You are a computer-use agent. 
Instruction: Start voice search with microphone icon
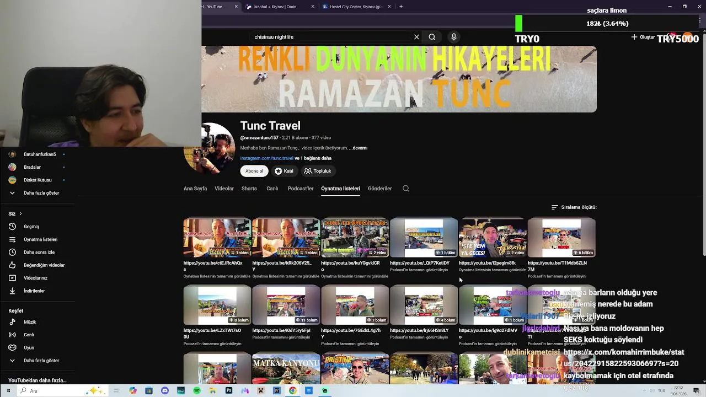click(454, 37)
